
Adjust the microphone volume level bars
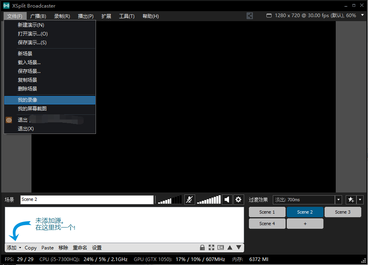tap(170, 200)
